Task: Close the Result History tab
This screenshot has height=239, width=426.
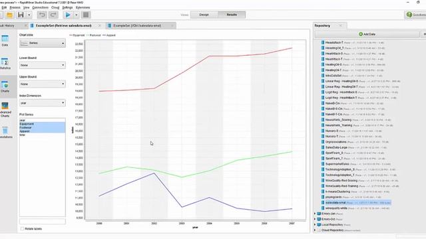Action: [25, 25]
